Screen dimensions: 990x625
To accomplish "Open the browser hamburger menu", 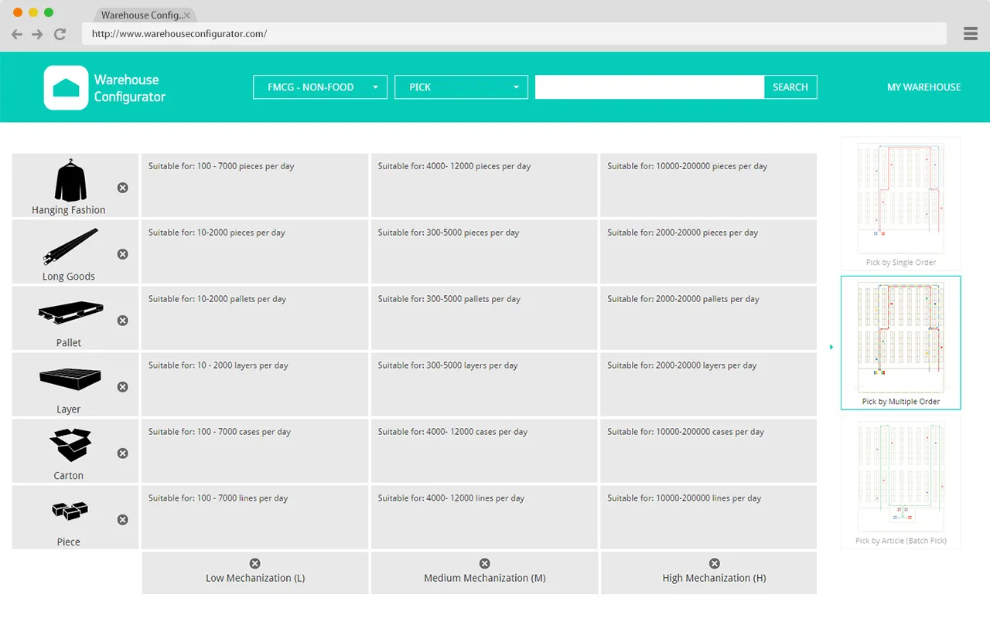I will click(x=971, y=34).
